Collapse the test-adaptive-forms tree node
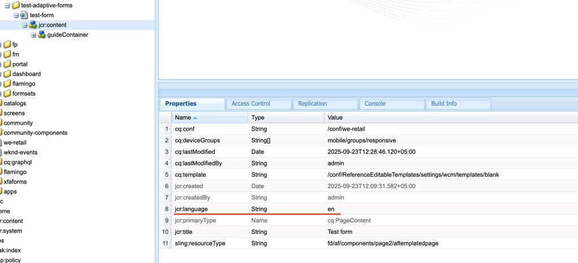 (7, 6)
